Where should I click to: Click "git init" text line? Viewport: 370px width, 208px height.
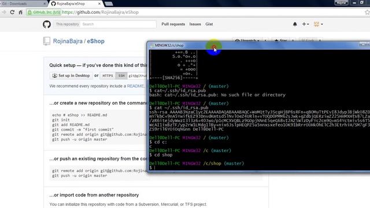61,120
